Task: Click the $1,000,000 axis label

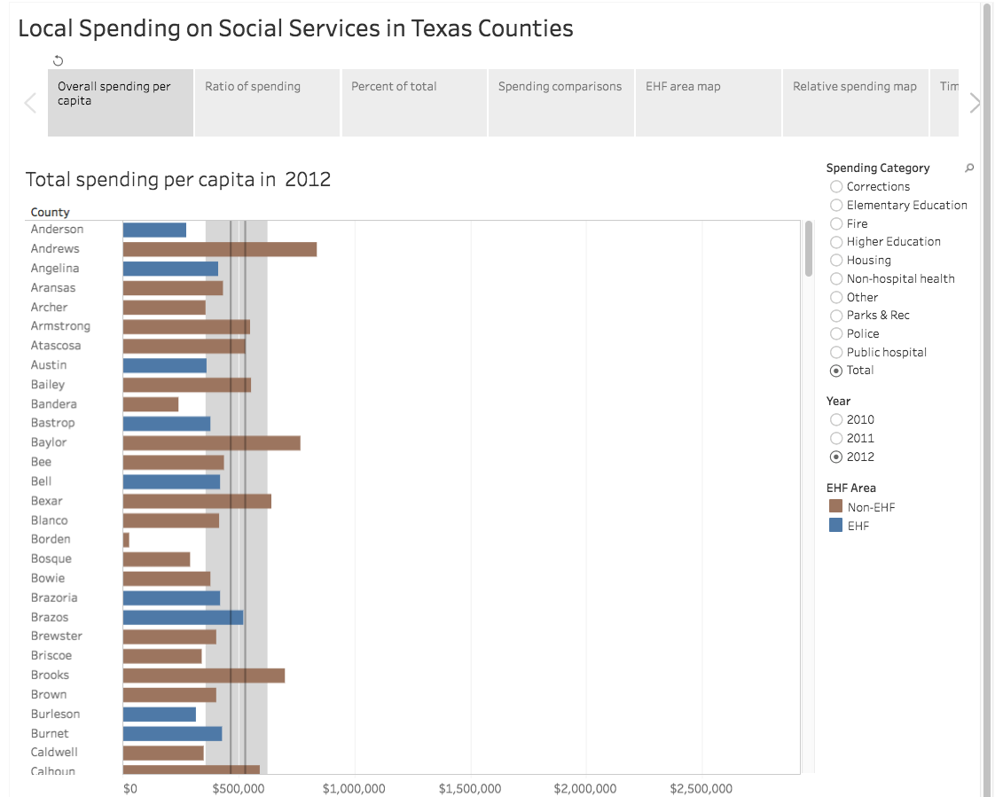Action: coord(354,789)
